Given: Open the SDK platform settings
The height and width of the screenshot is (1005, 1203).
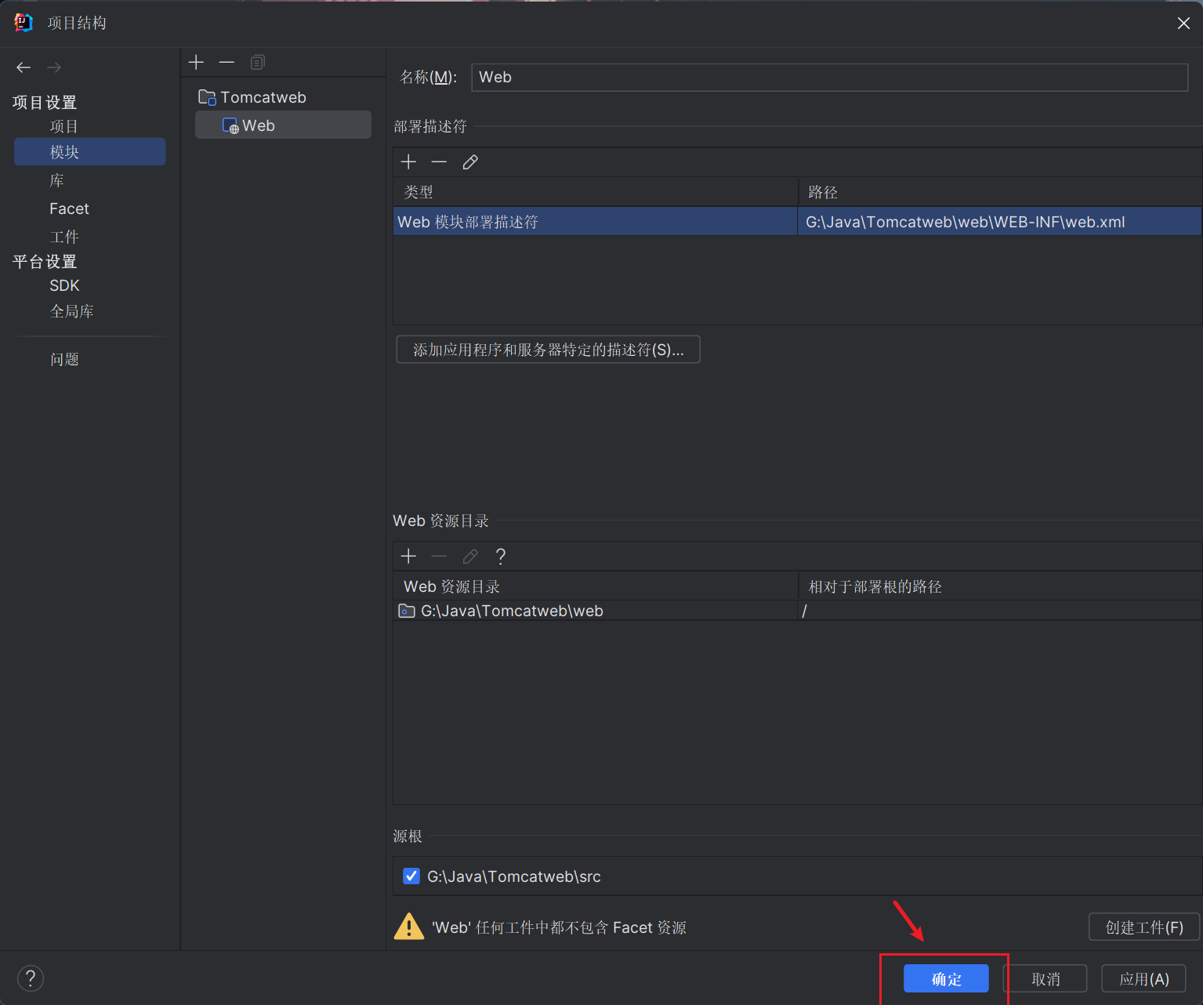Looking at the screenshot, I should coord(64,285).
